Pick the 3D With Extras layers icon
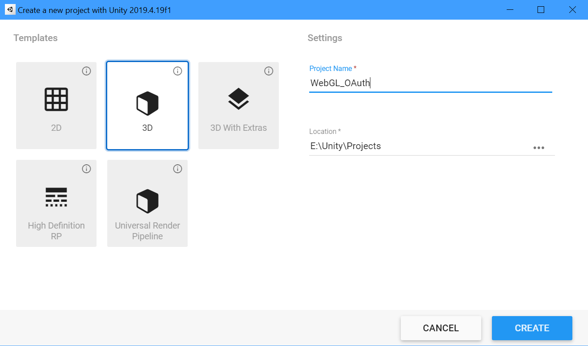This screenshot has height=346, width=588. tap(239, 99)
